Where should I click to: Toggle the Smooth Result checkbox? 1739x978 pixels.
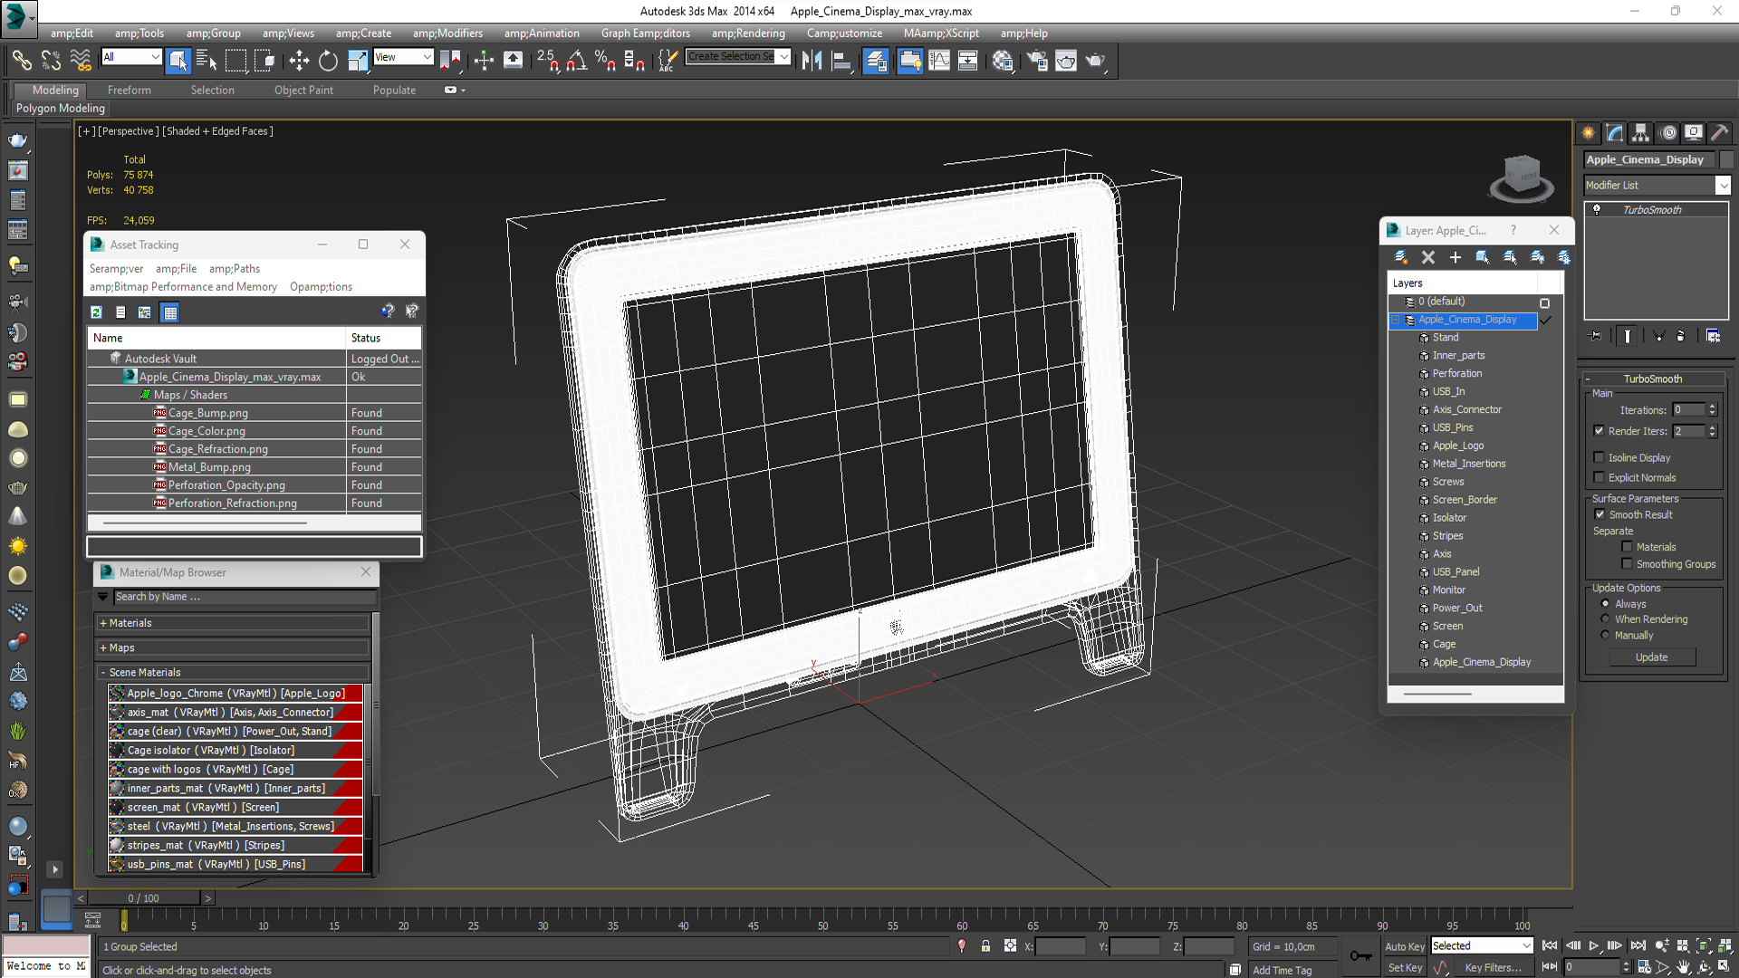point(1600,514)
